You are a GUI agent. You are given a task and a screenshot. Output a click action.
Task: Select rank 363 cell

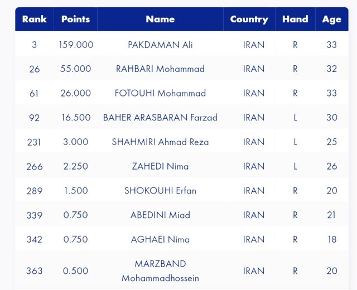point(34,271)
